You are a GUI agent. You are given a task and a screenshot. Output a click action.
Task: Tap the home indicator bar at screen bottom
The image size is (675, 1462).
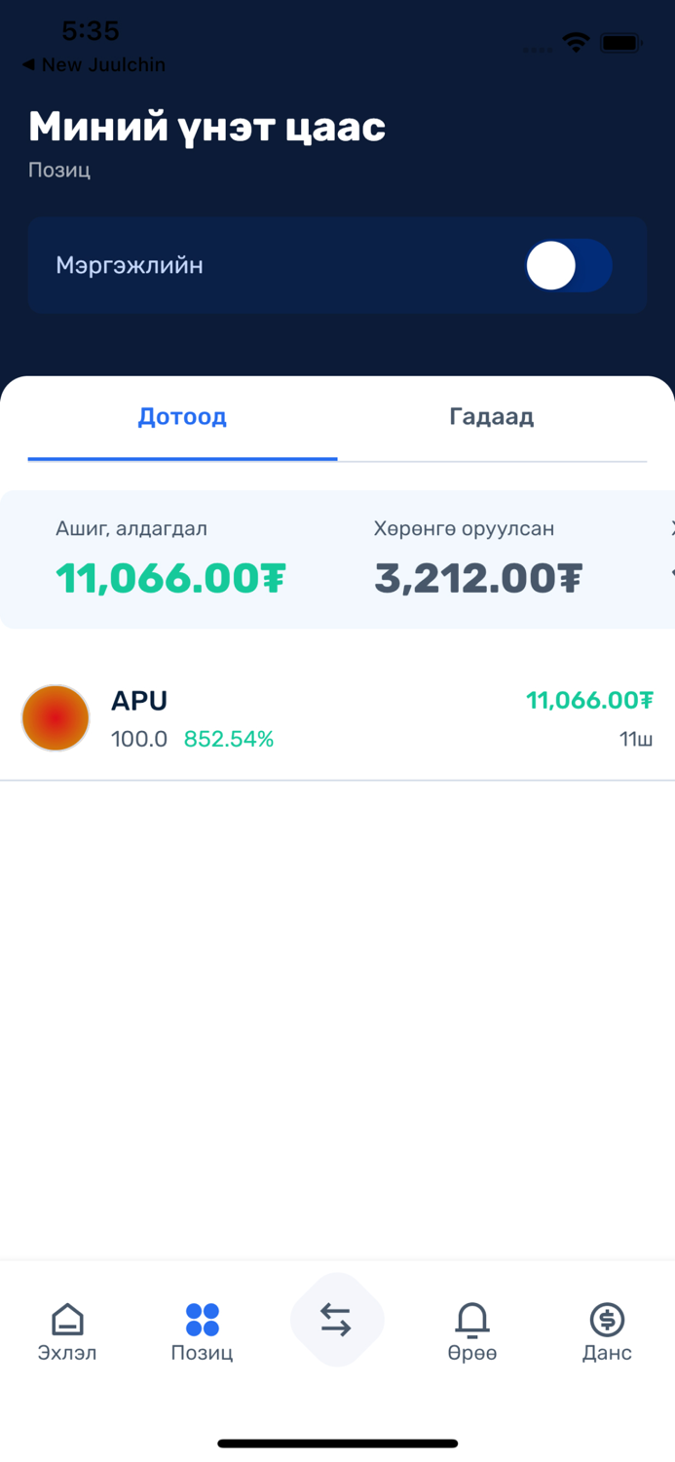pos(337,1443)
